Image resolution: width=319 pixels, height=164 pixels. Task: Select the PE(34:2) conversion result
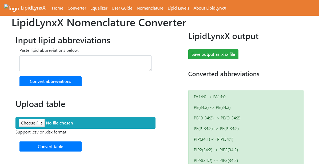(x=212, y=107)
